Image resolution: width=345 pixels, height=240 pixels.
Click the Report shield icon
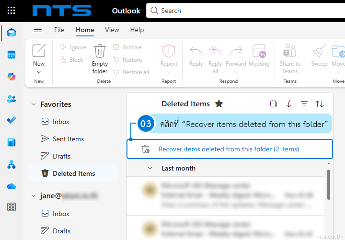tap(169, 51)
